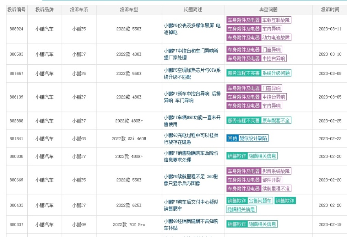
Task: Open complaint '小鹏P5空调加热芯片与OTA系统升级不匹配'
Action: click(192, 73)
